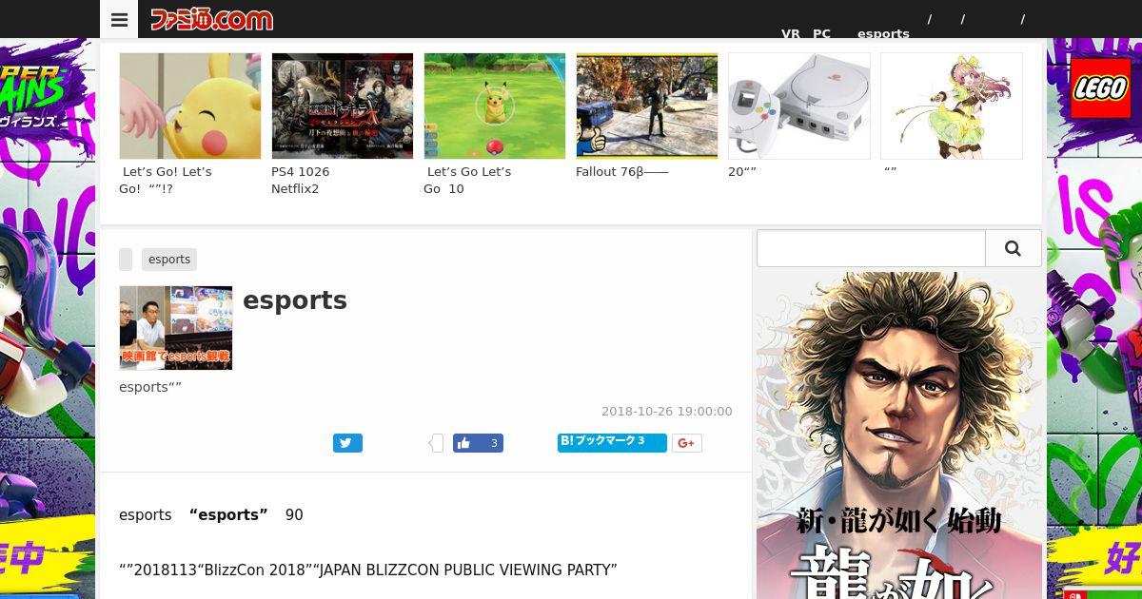
Task: Click the Hatena B! bookmark button
Action: coord(612,442)
